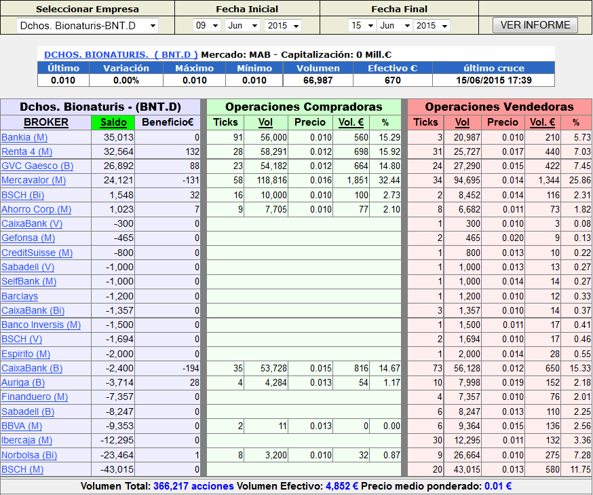The image size is (593, 495).
Task: Sort by the green Saldo header
Action: (113, 123)
